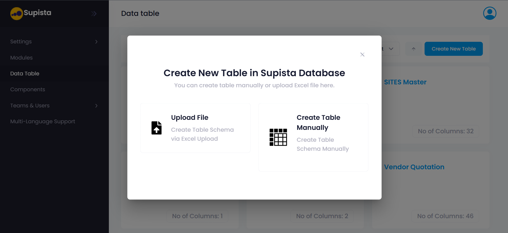This screenshot has width=508, height=233.
Task: Choose the Upload File option card
Action: (195, 128)
